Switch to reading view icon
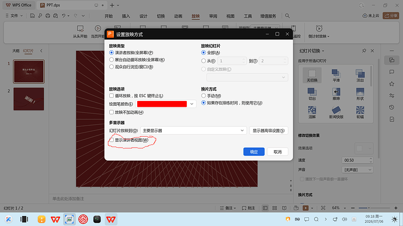 point(284,208)
